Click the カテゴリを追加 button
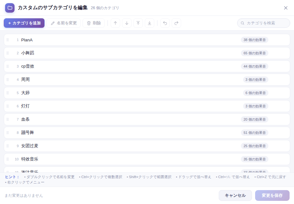This screenshot has height=204, width=294. pos(24,23)
